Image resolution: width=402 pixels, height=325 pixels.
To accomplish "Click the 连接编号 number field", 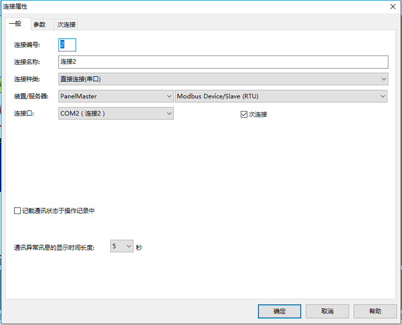I will click(x=67, y=45).
